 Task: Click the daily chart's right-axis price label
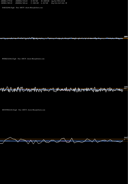pyautogui.click(x=126, y=37)
